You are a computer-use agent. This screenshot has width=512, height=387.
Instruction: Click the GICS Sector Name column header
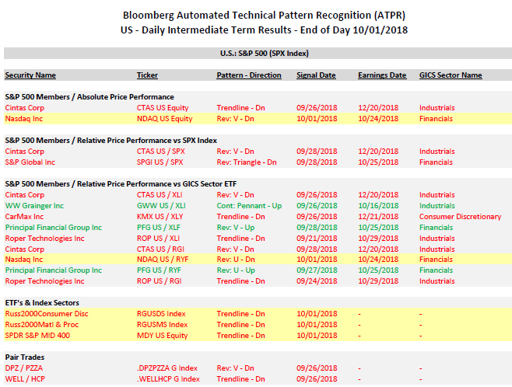coord(451,75)
